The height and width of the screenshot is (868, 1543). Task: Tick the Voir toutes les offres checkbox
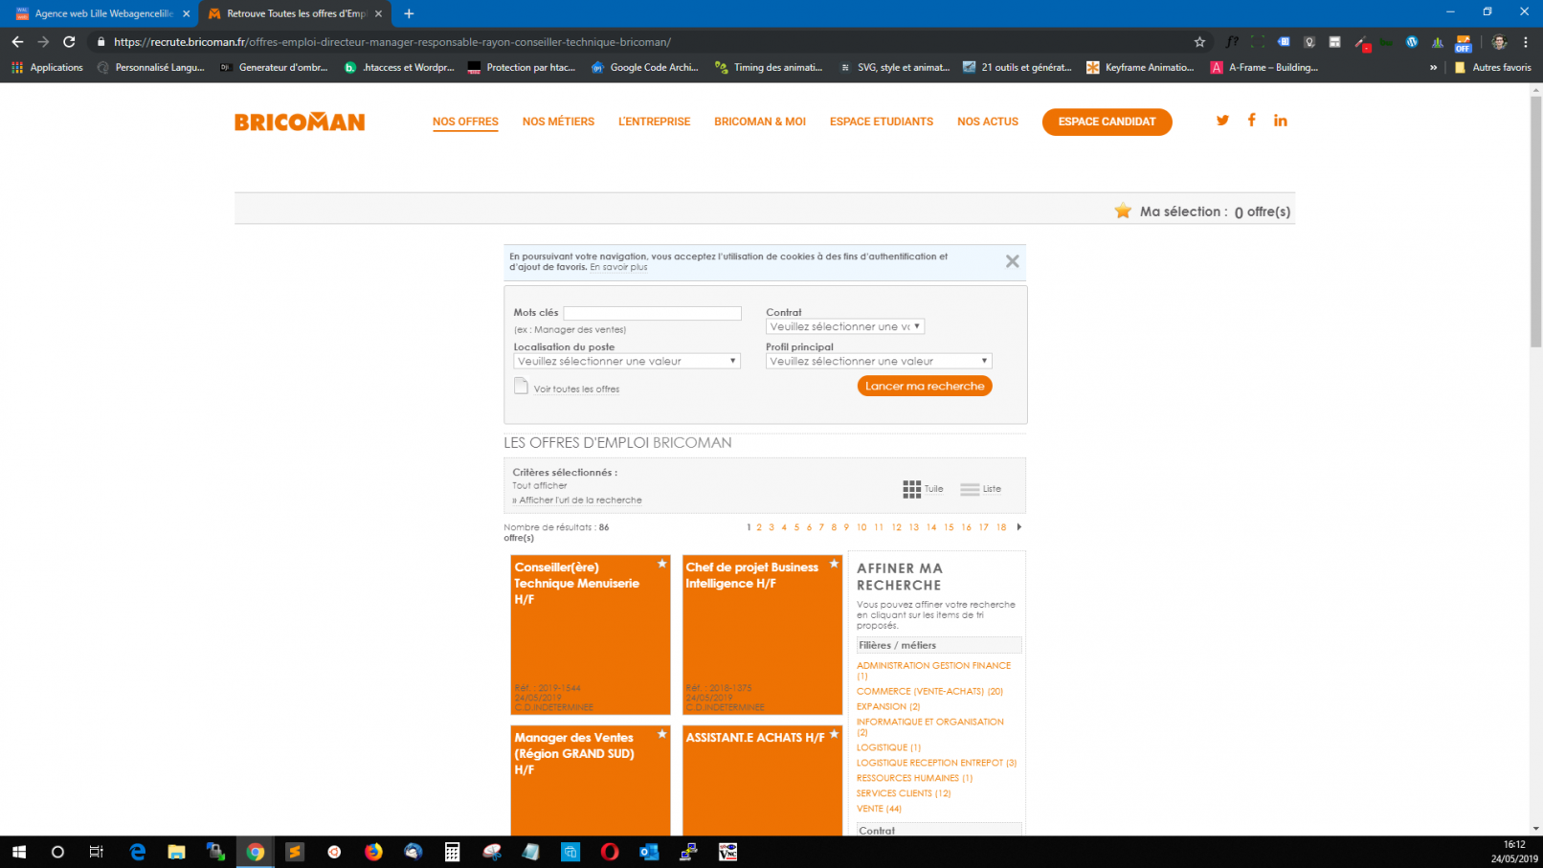[x=521, y=387]
